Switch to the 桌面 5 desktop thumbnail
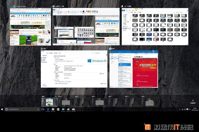The image size is (199, 132). (x=116, y=102)
